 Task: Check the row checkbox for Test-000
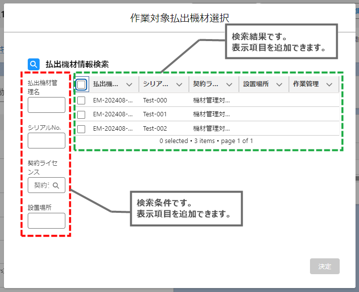(x=82, y=100)
